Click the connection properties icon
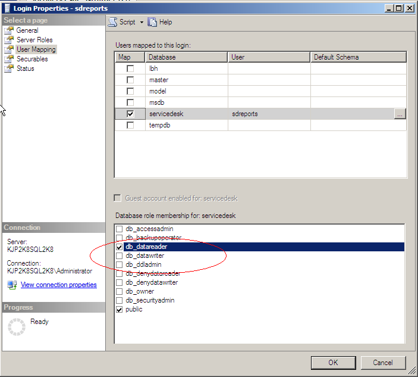The image size is (418, 377). (12, 285)
